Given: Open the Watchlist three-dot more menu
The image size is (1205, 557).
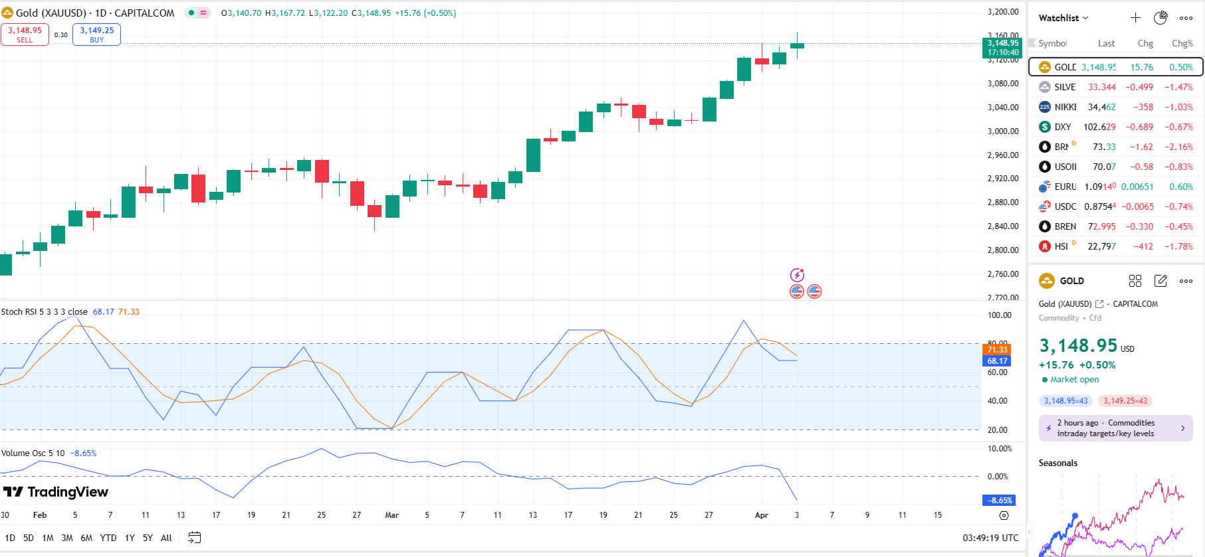Looking at the screenshot, I should 1186,18.
